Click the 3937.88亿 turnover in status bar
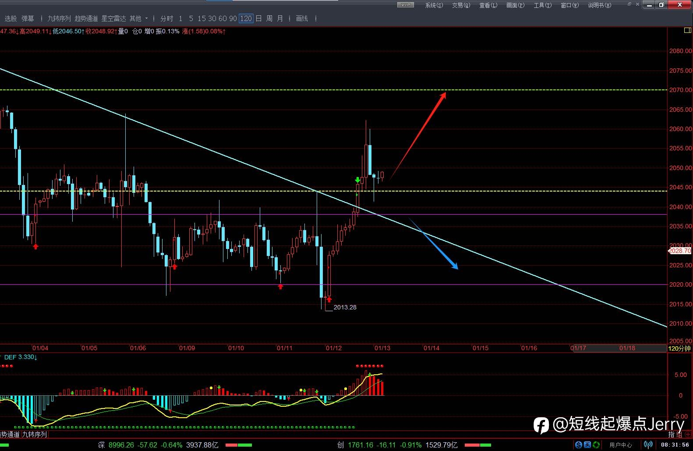This screenshot has width=693, height=451. 202,445
